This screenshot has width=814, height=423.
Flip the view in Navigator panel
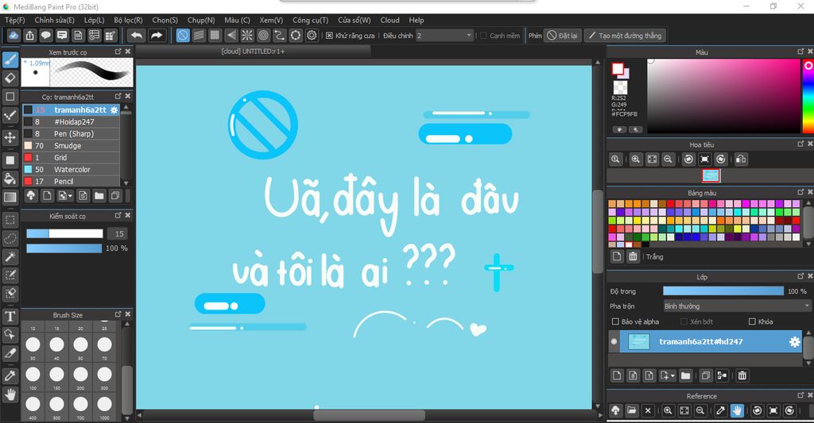click(741, 160)
